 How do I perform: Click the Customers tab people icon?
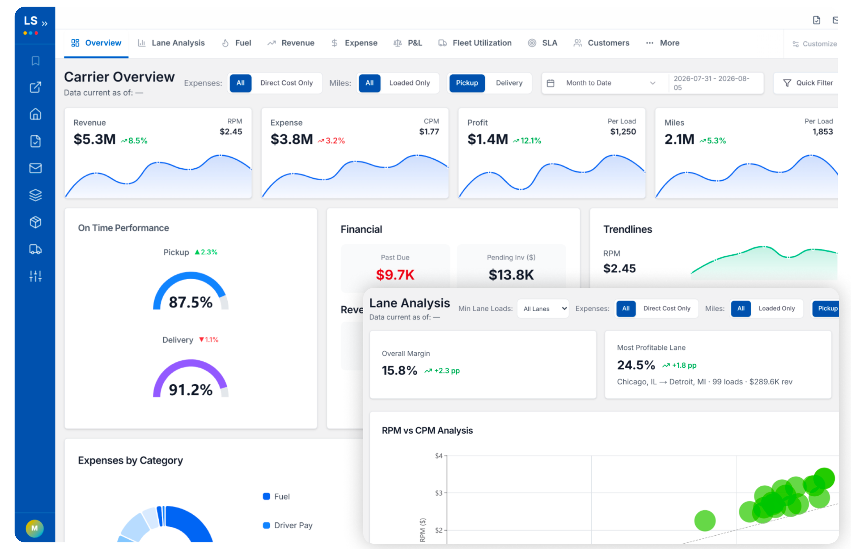click(578, 43)
